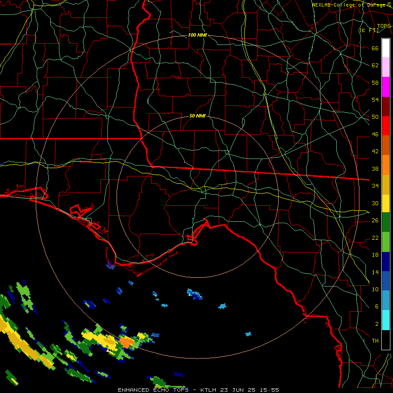Select the light pink legend swatch
The width and height of the screenshot is (393, 393).
tap(386, 67)
